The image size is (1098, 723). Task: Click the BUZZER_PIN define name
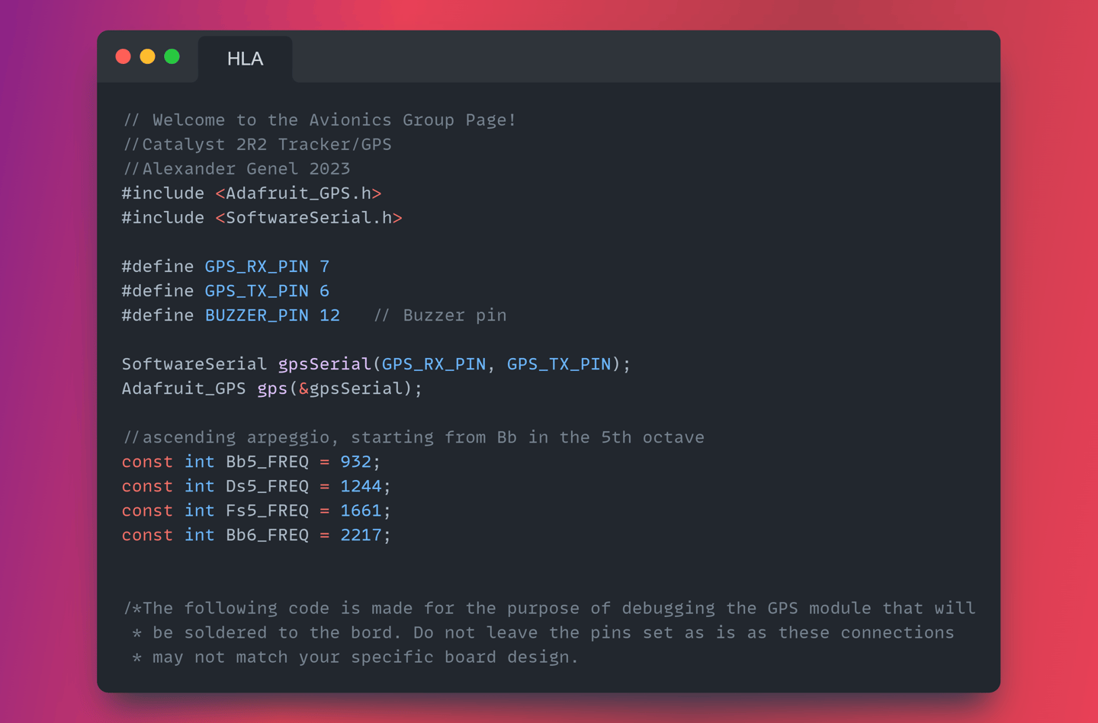pos(256,315)
